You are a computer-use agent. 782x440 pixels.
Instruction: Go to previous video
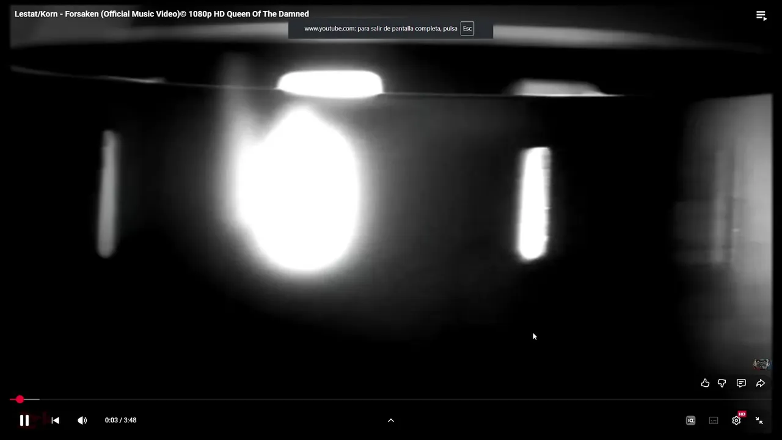(55, 420)
